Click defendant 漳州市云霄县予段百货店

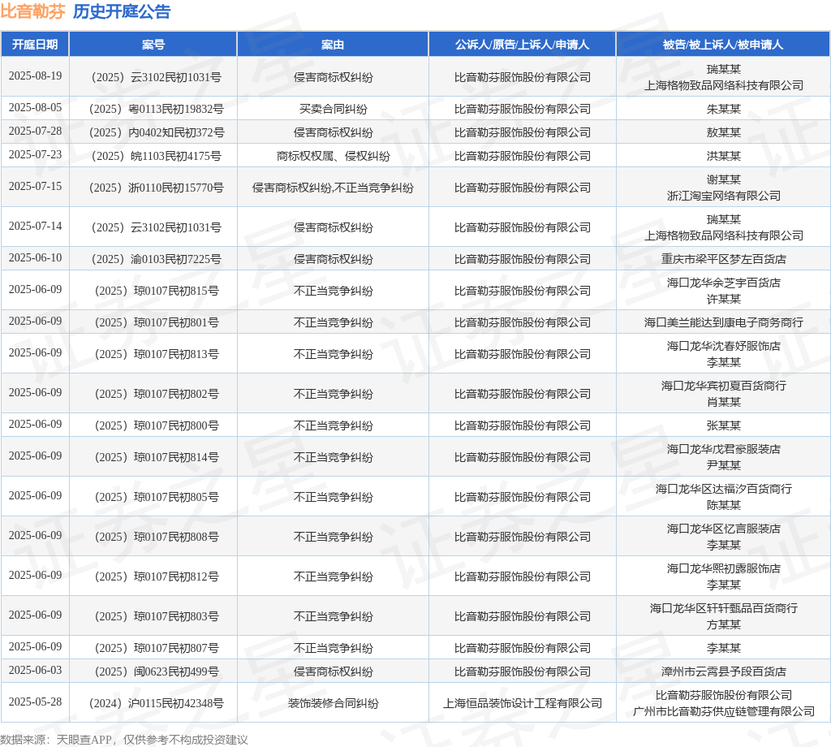point(723,671)
